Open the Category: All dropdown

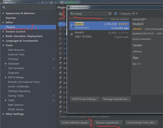click(x=129, y=14)
